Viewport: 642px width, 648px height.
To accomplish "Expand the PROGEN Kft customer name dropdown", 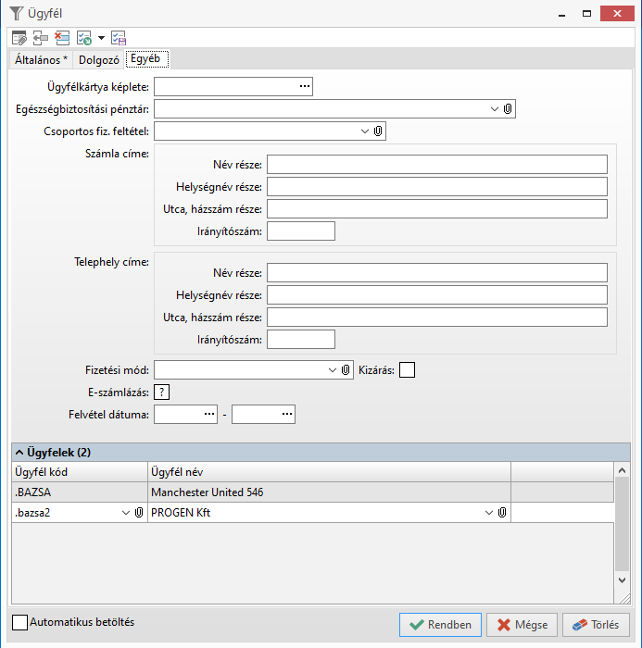I will [x=489, y=513].
